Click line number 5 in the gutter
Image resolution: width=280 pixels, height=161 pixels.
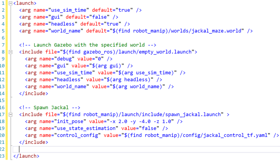[3, 31]
